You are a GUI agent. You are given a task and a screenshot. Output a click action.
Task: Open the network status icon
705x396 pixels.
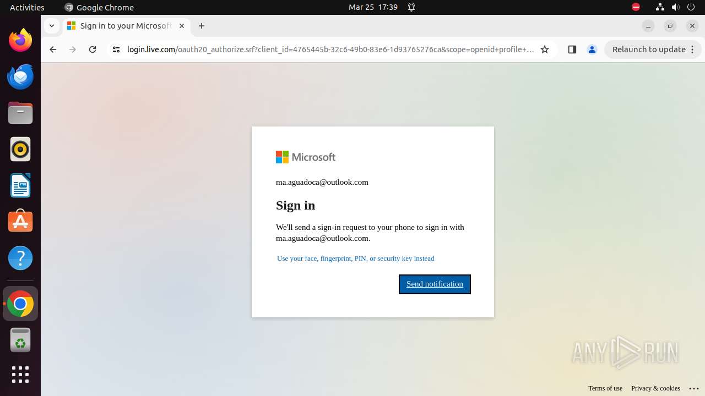pos(660,7)
